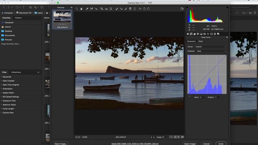Open the zoom level dropdown

[x=90, y=137]
